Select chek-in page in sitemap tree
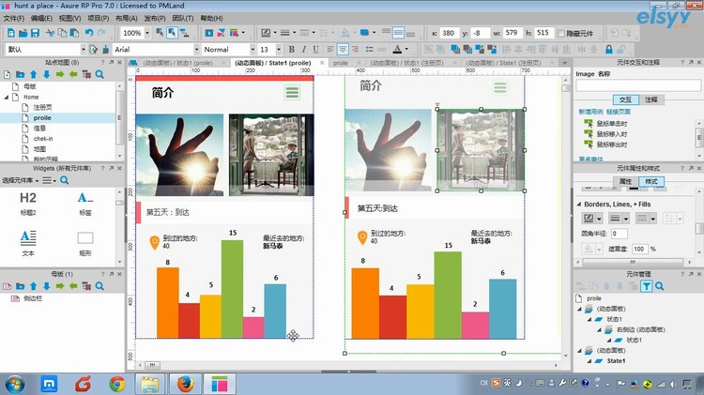 (x=44, y=138)
